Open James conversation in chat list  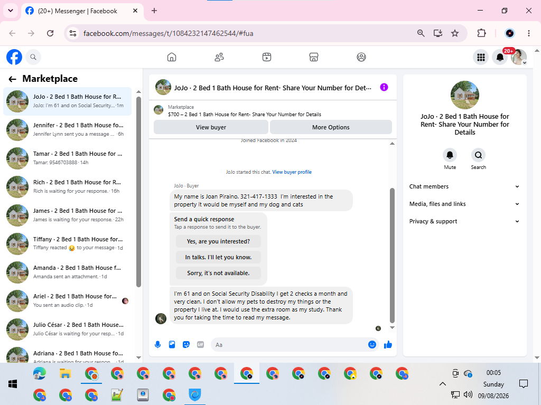click(x=67, y=215)
